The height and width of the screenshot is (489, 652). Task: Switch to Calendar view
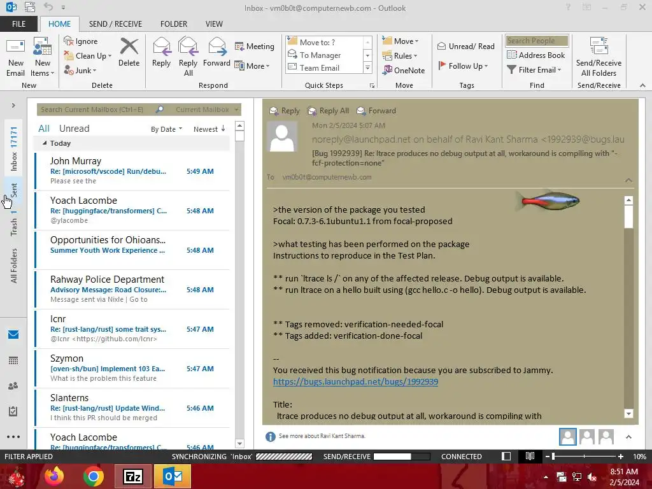click(13, 360)
